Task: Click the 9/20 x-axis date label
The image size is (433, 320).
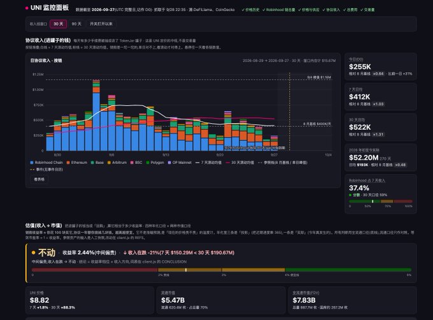Action: point(220,155)
